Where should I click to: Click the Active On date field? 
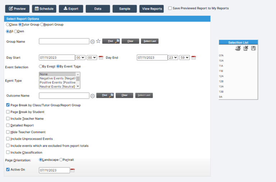(x=54, y=170)
